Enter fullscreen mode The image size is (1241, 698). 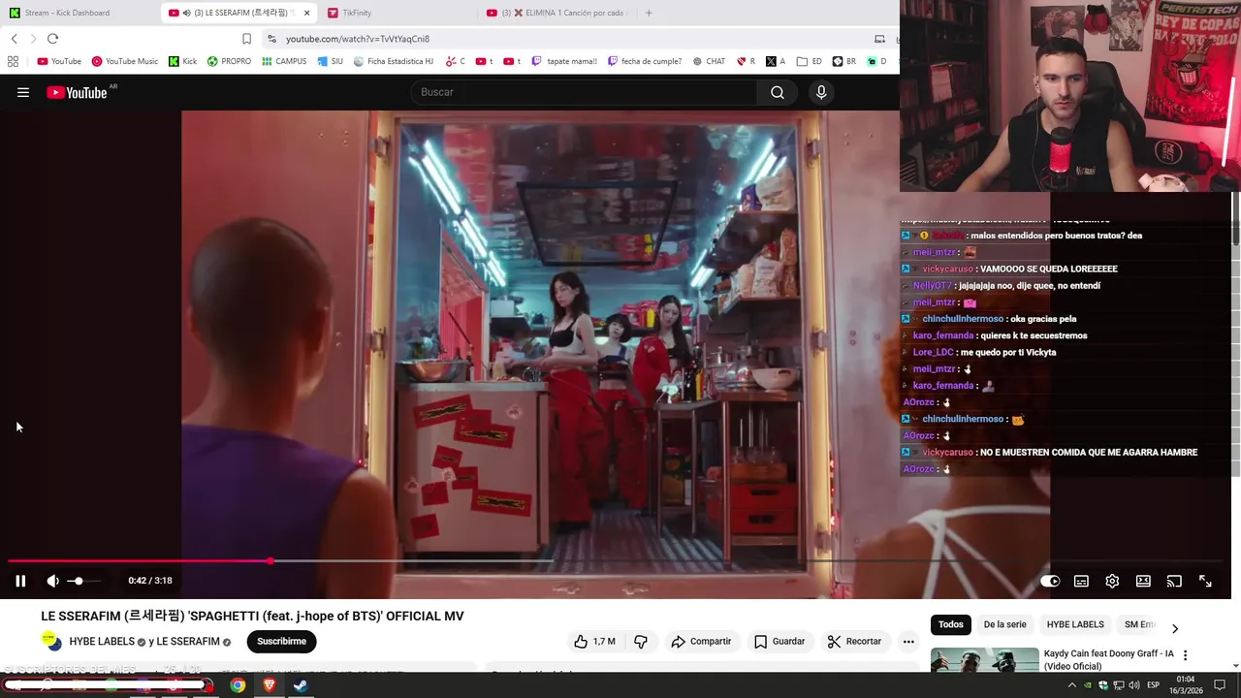tap(1205, 581)
